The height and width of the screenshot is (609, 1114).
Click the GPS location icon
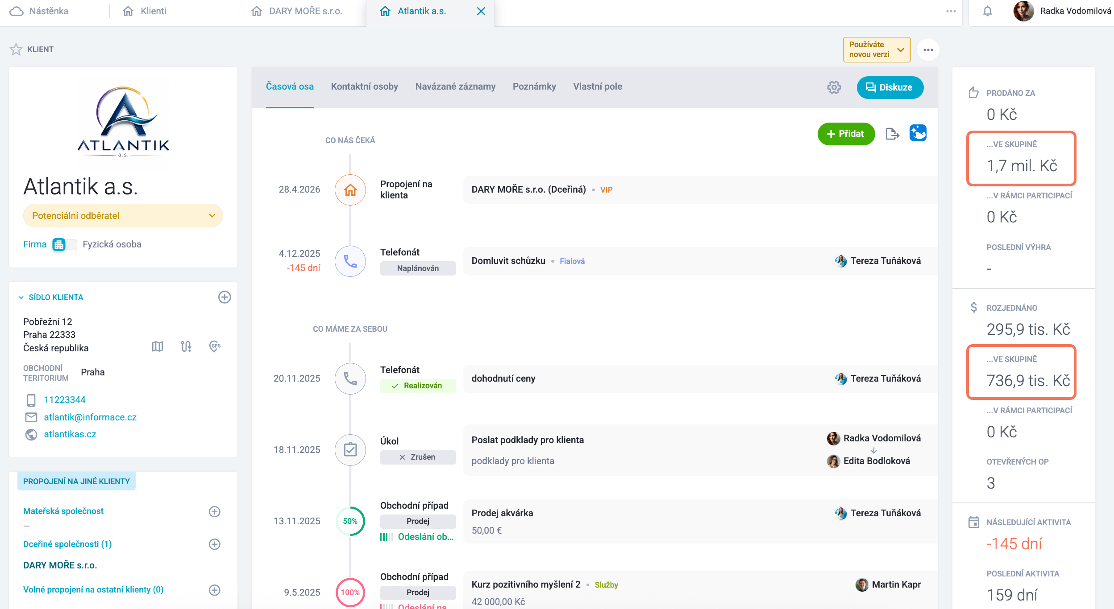coord(215,346)
